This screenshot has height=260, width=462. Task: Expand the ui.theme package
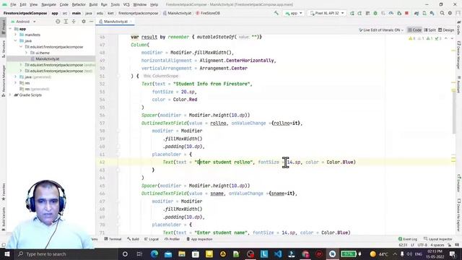click(26, 53)
